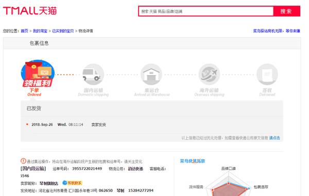
Task: Click the blue Wangwang chat icon
Action: (x=65, y=183)
